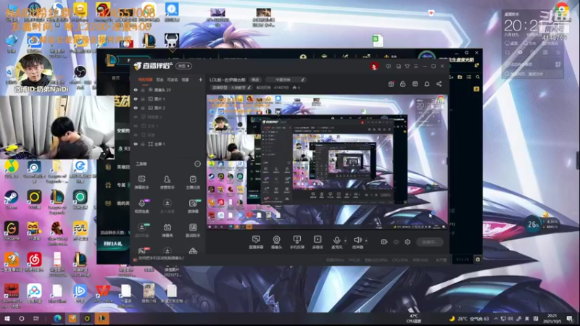Open stream settings gear icon

[x=407, y=242]
